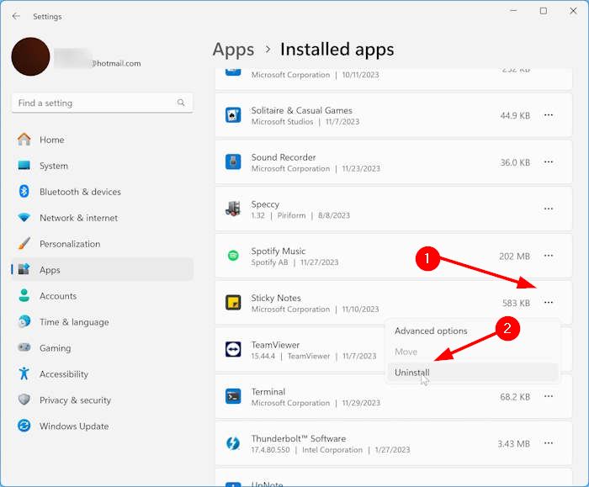
Task: Click the Terminal app icon
Action: coord(233,396)
